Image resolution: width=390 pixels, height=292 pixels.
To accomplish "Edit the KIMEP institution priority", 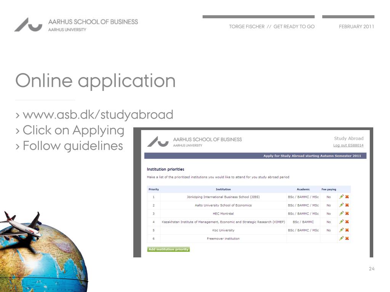I will tap(341, 222).
